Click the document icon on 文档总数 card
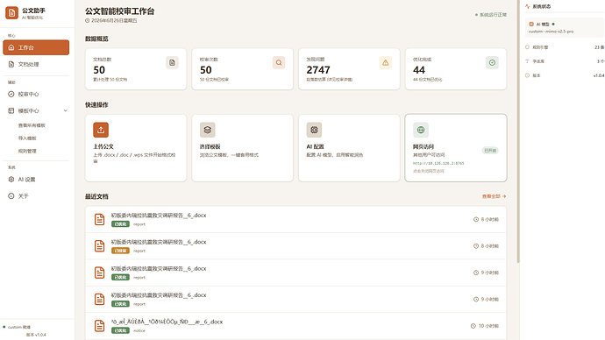 coord(172,62)
